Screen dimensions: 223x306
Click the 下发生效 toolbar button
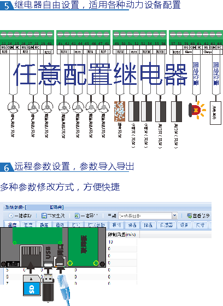[53, 216]
